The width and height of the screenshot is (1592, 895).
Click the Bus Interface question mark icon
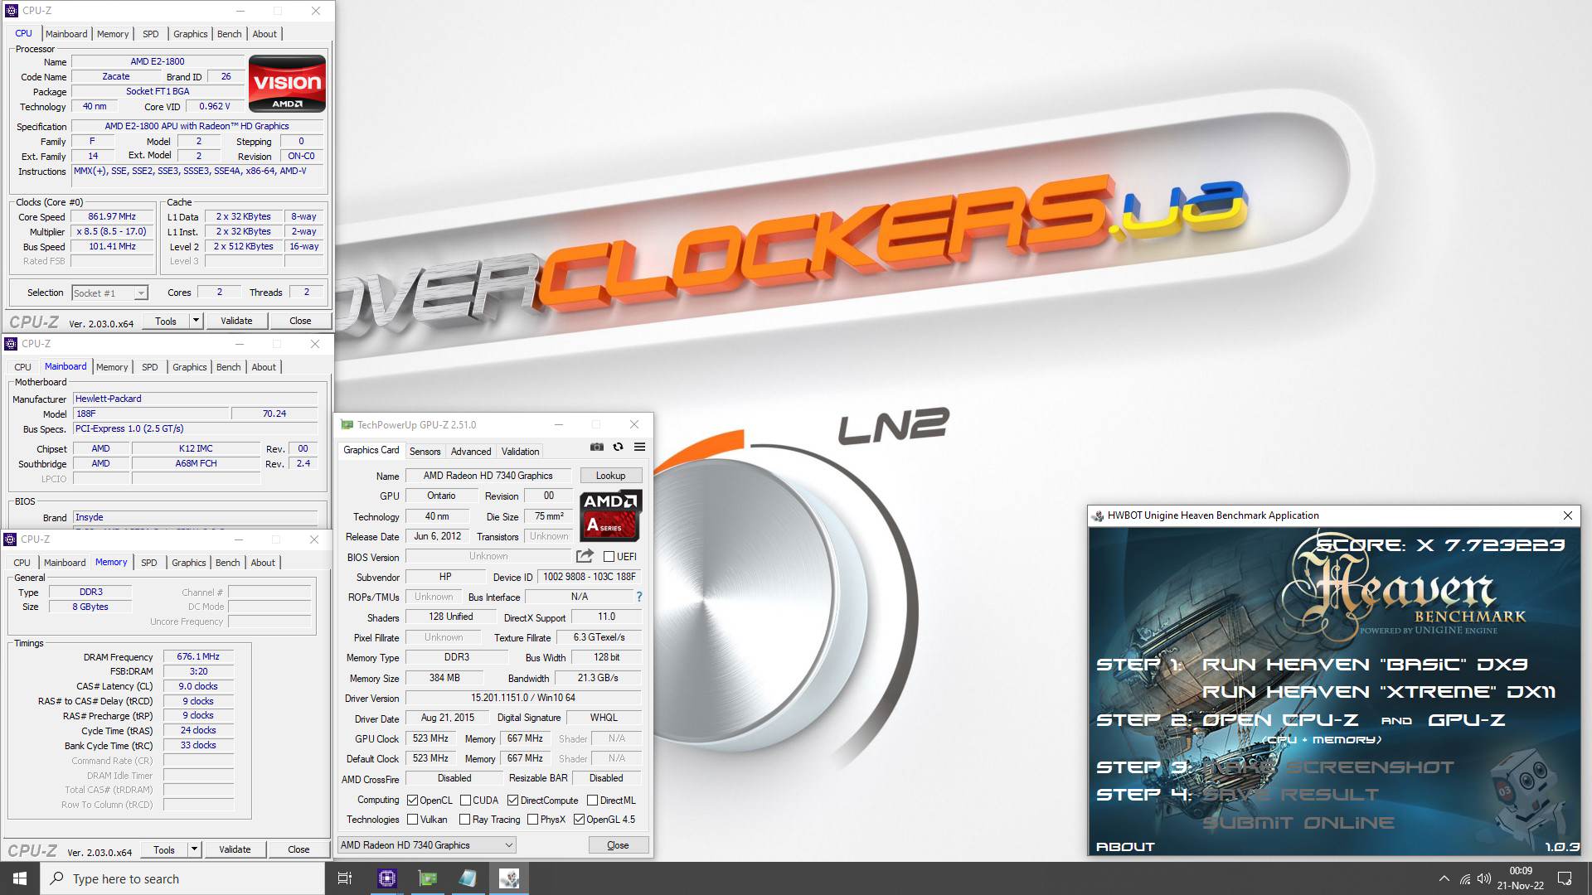point(638,597)
